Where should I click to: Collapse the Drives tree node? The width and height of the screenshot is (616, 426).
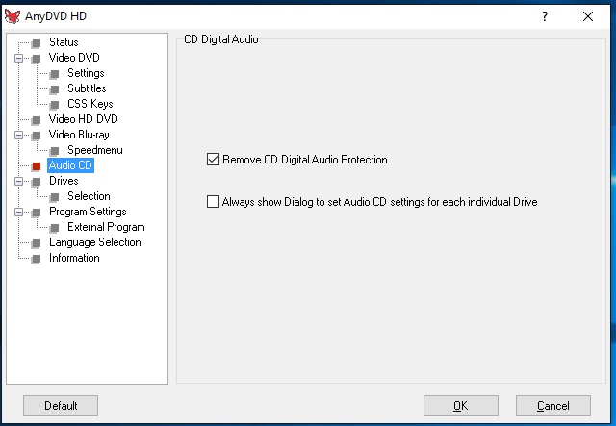point(18,181)
